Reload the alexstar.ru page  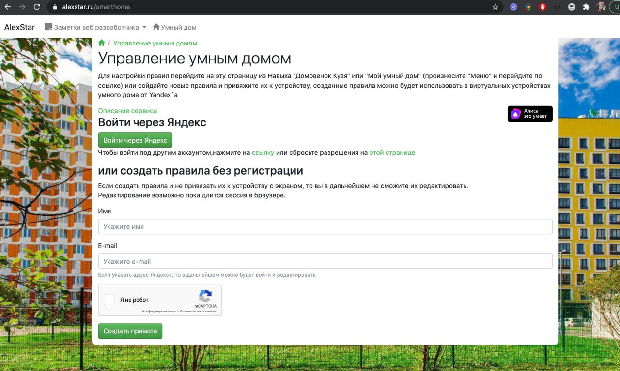pyautogui.click(x=37, y=7)
